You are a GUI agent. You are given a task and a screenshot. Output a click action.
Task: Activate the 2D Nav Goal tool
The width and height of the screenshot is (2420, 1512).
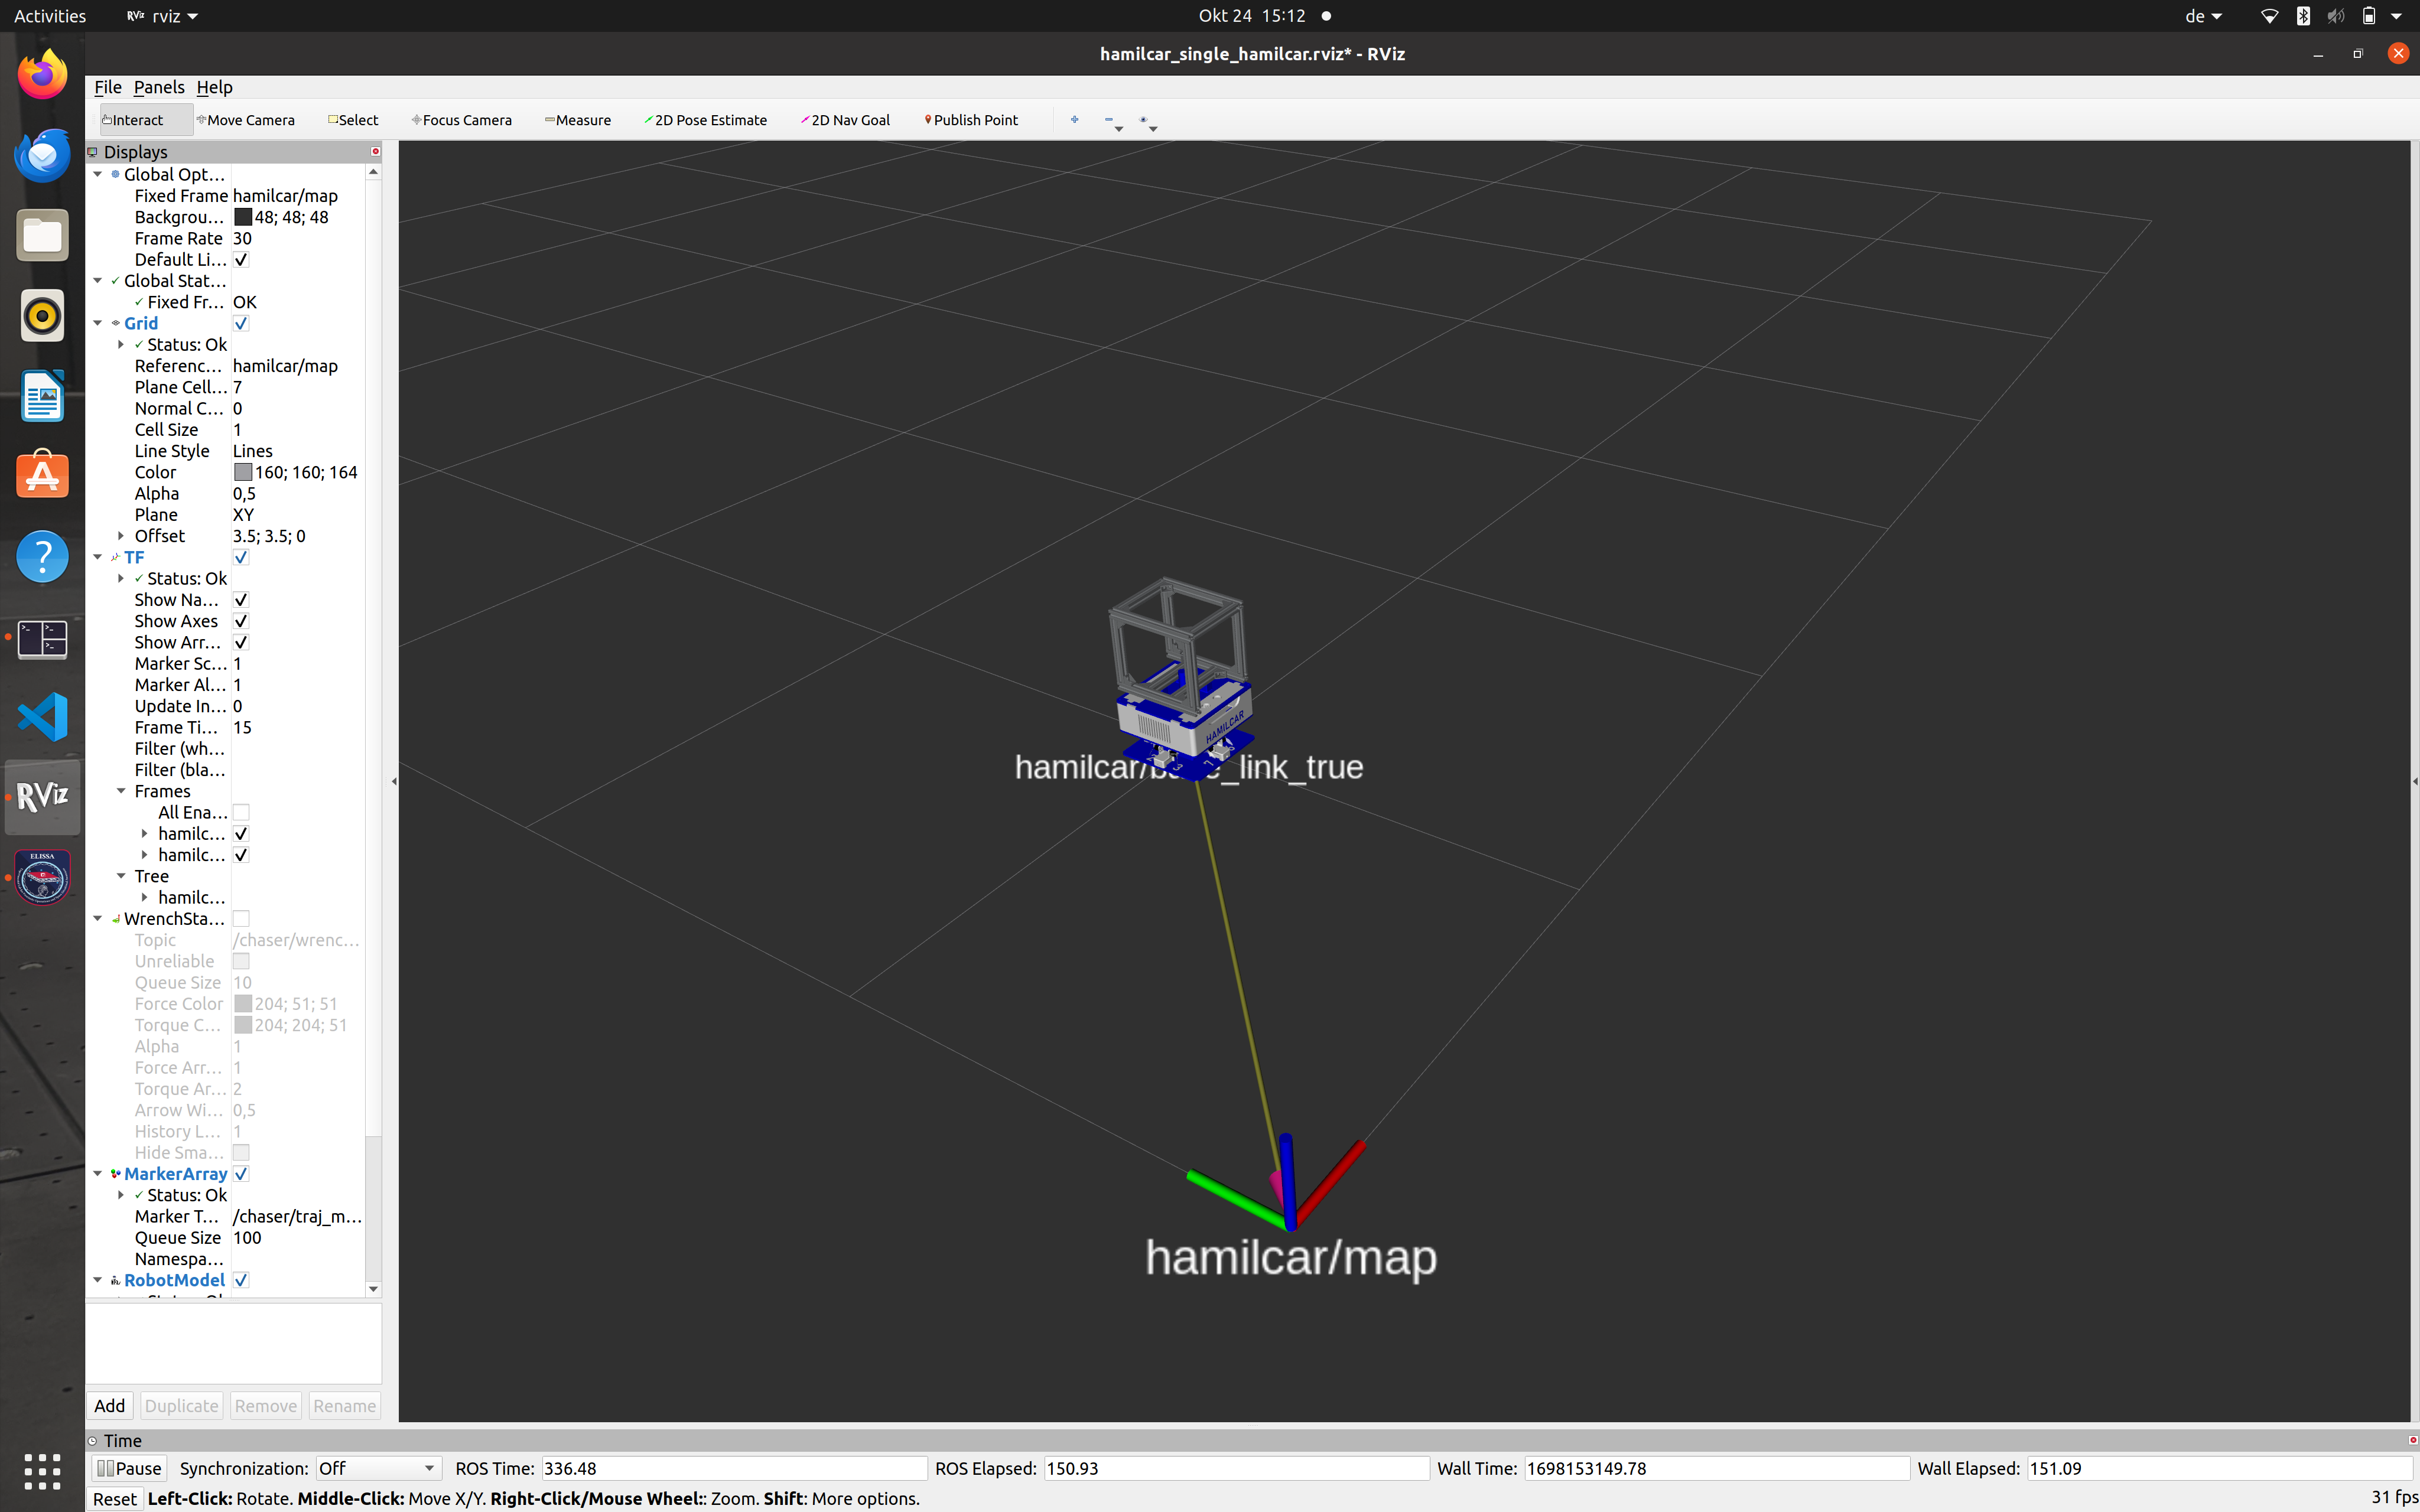845,120
